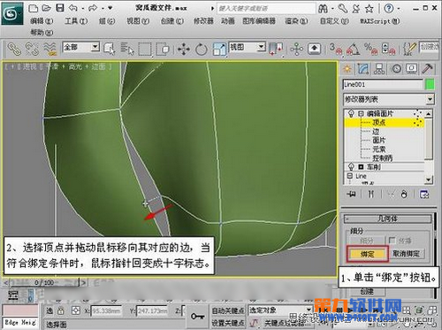Image resolution: width=442 pixels, height=330 pixels.
Task: Activate the Unlink Selection tool
Action: tap(32, 49)
